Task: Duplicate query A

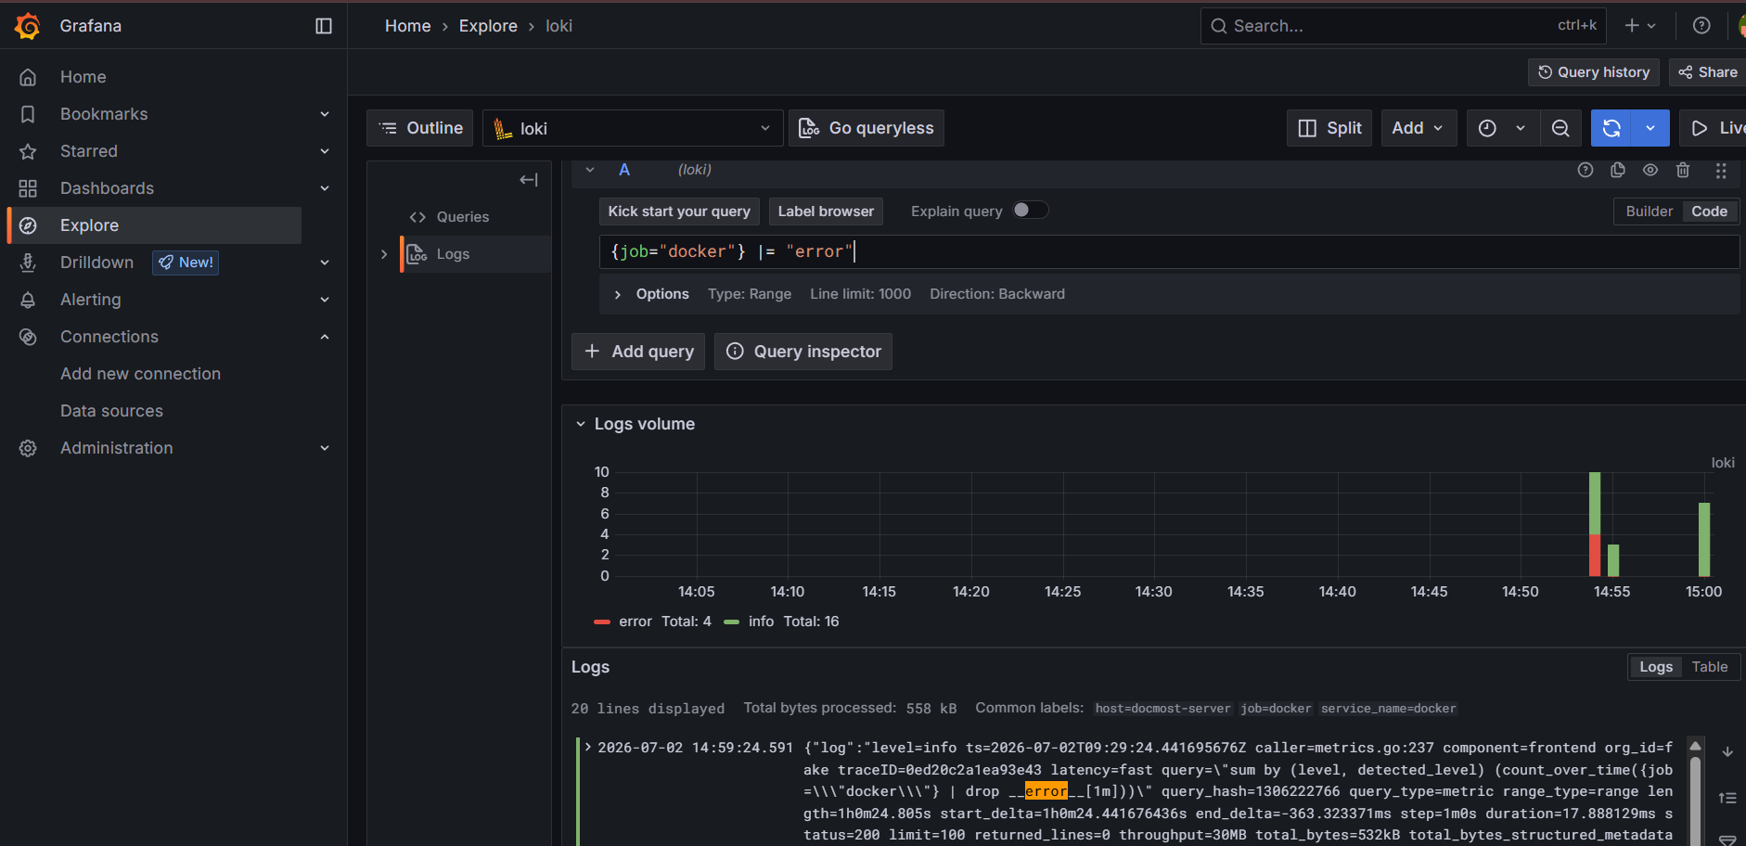Action: click(x=1618, y=170)
